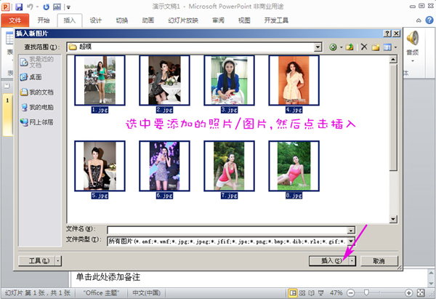This screenshot has height=299, width=436.
Task: Switch to Reading view icon
Action: point(312,293)
